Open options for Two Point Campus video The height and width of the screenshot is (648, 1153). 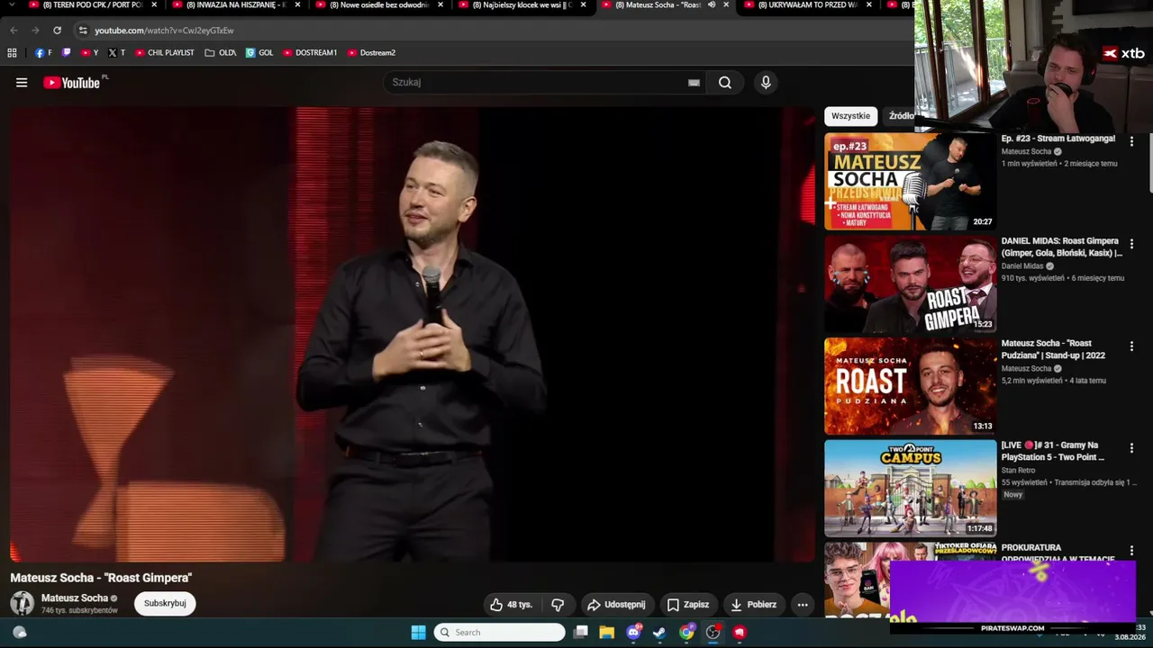1131,448
